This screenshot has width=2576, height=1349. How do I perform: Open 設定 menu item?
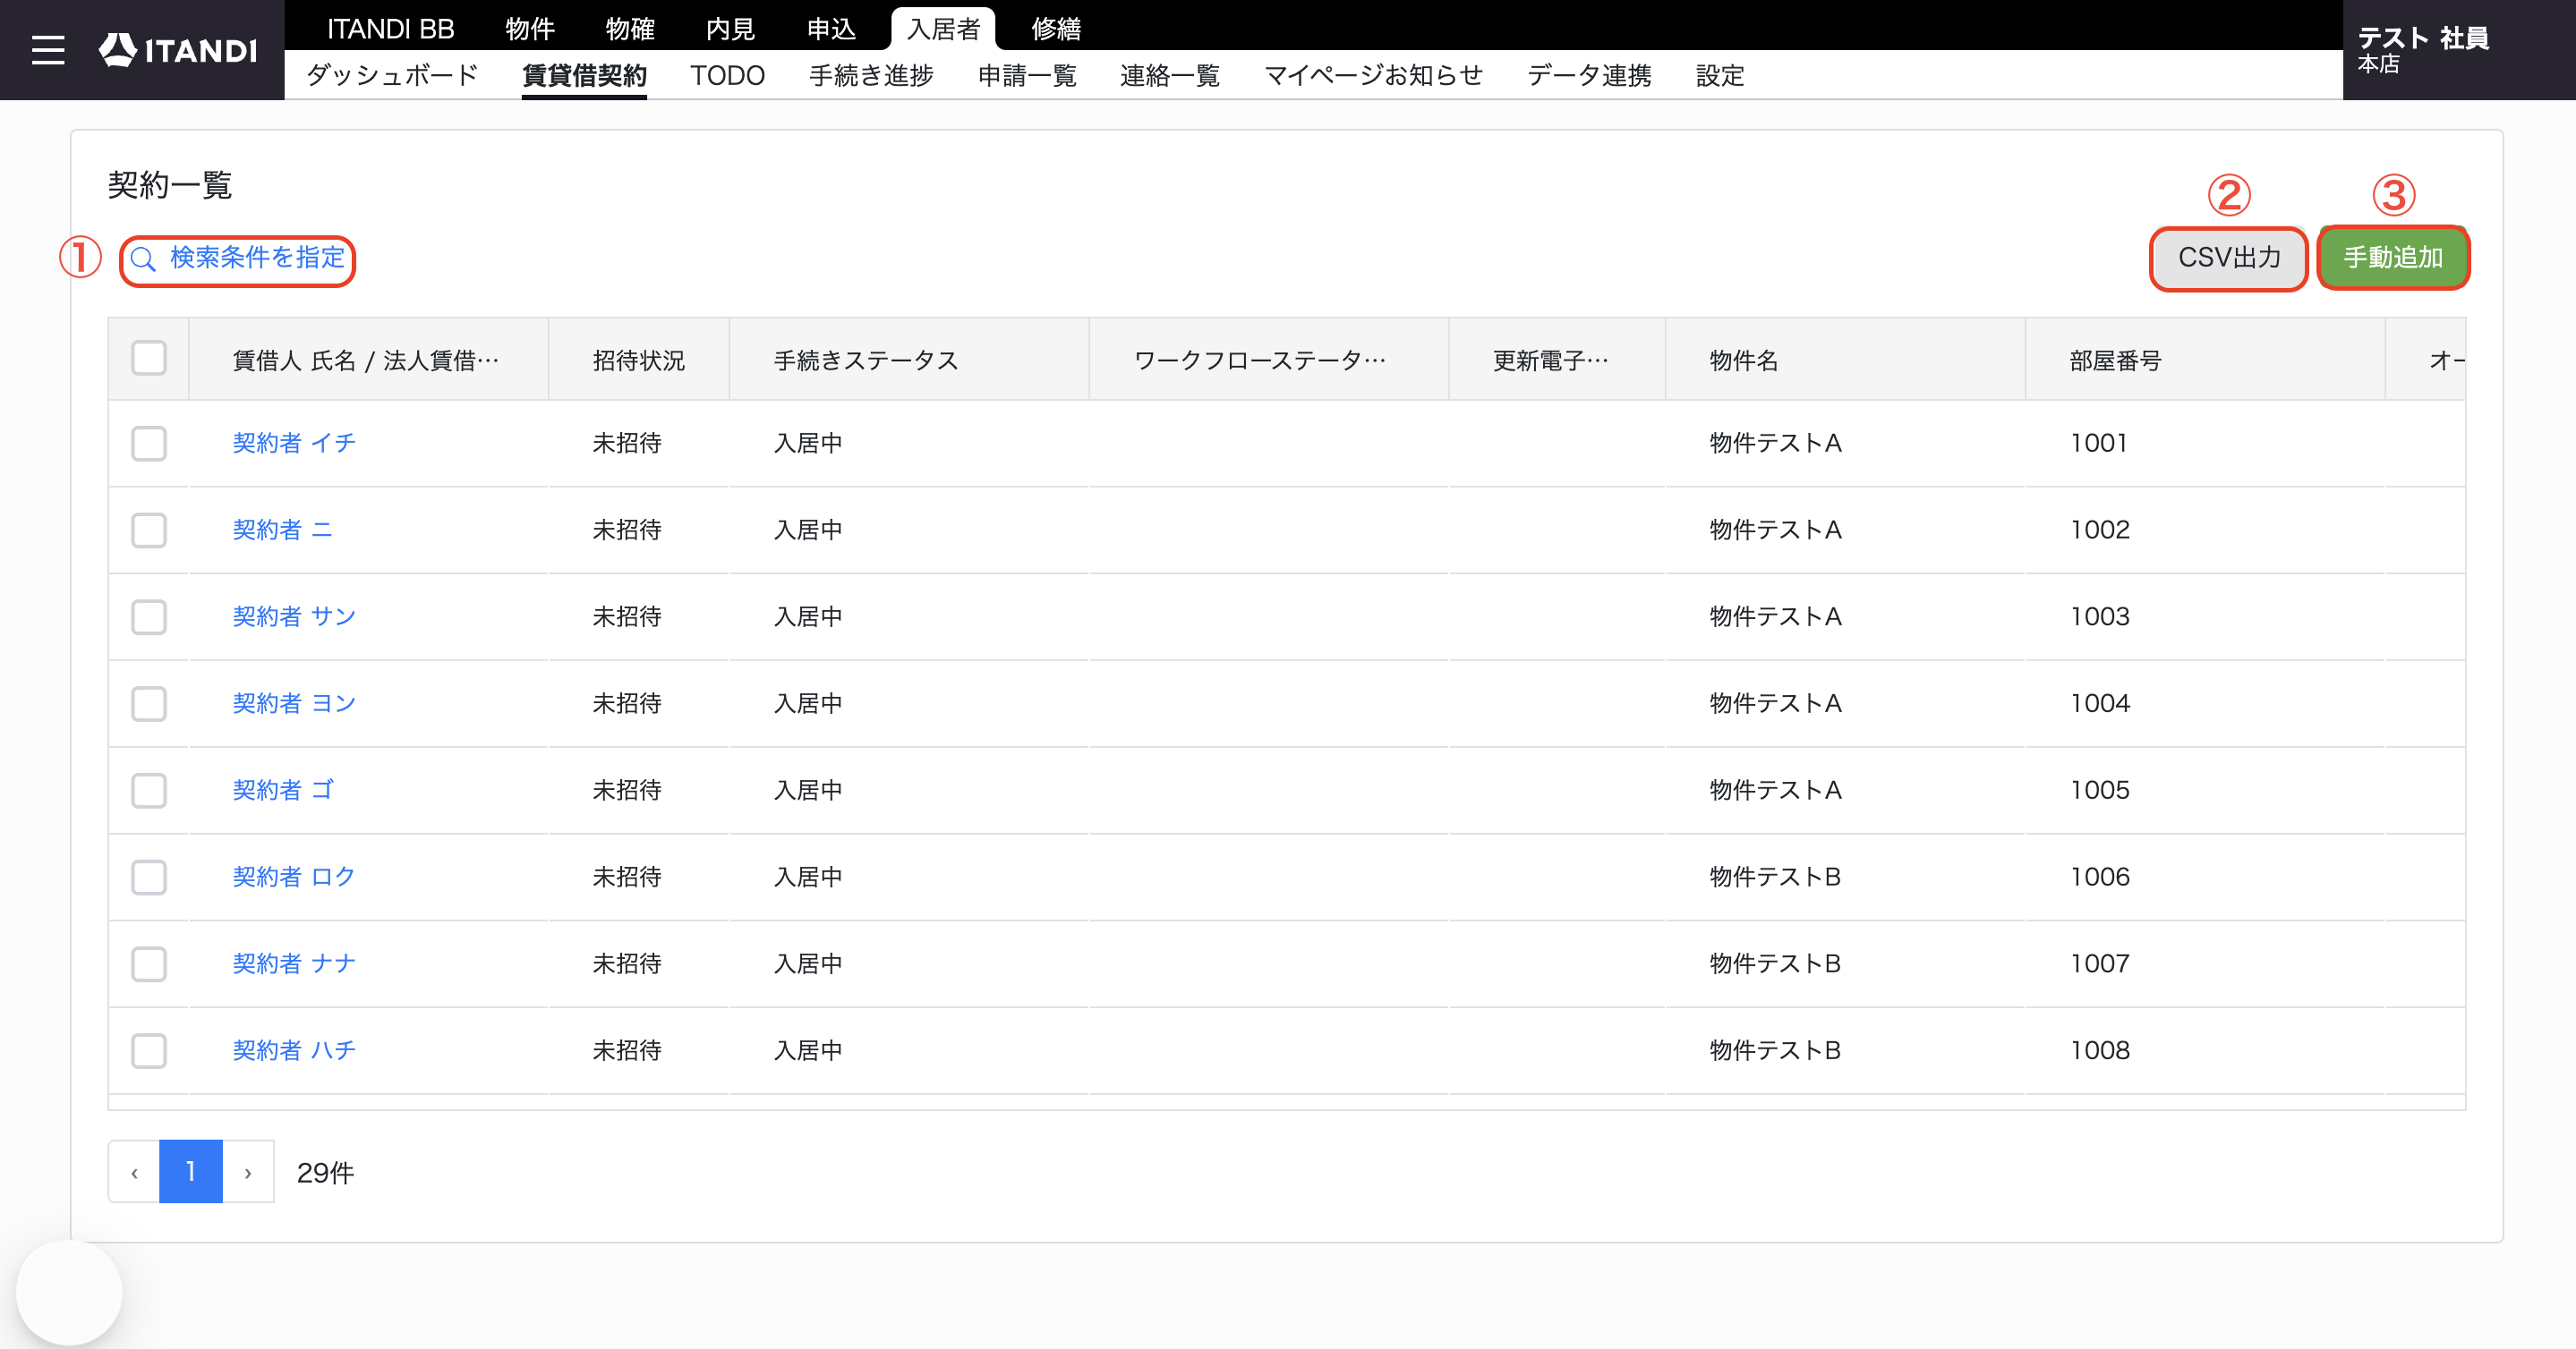tap(1720, 76)
